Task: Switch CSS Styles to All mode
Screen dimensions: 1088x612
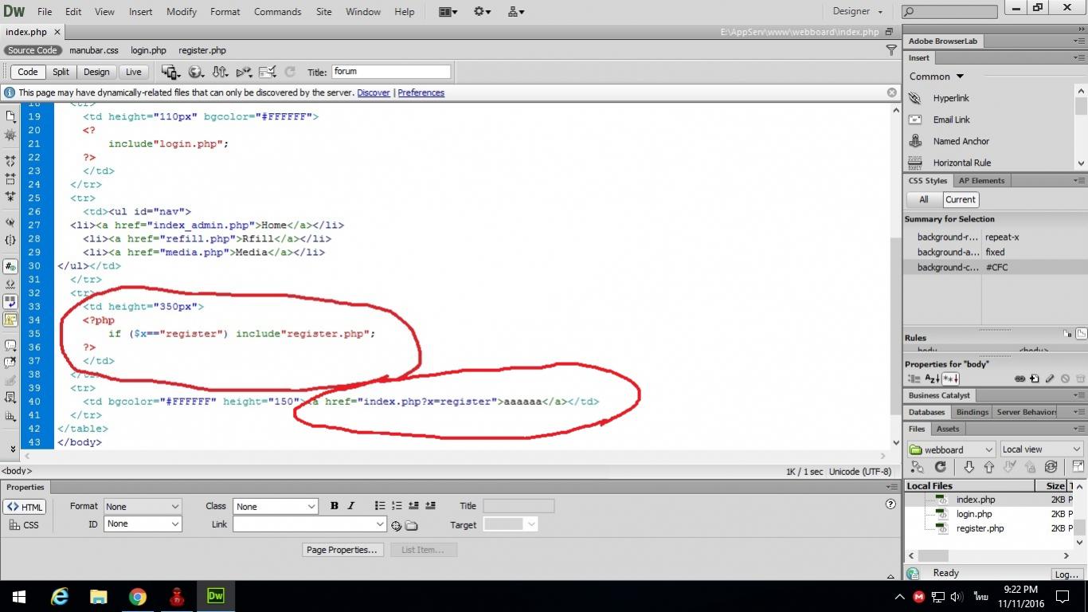Action: point(923,200)
